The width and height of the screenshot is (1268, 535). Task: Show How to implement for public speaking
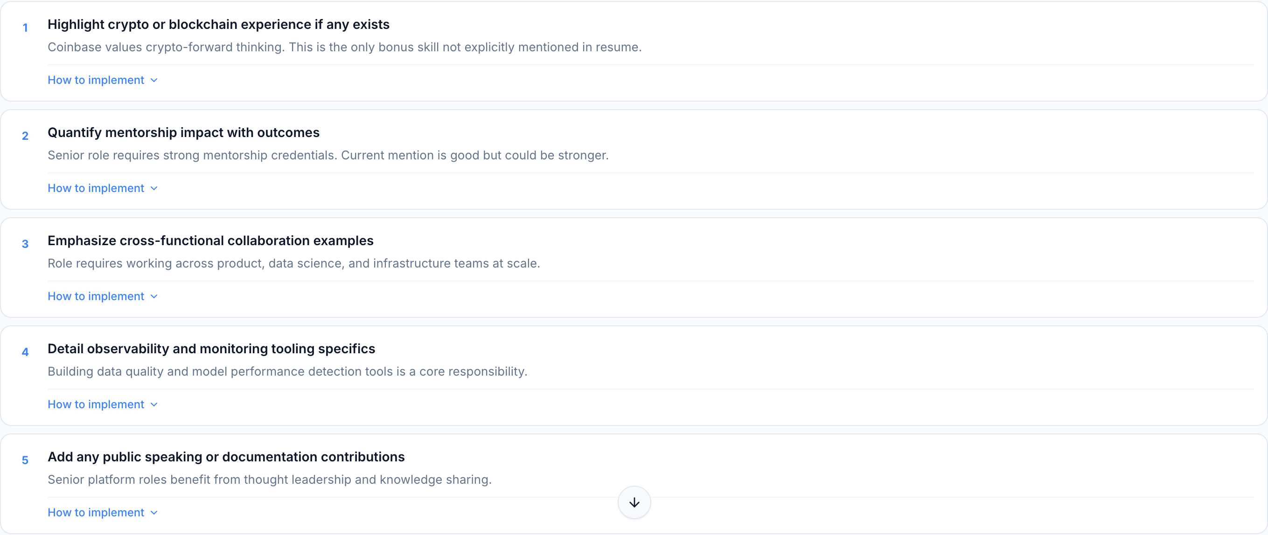point(102,513)
